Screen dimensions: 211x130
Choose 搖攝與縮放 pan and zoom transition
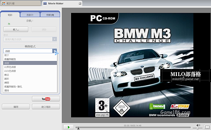[30, 59]
